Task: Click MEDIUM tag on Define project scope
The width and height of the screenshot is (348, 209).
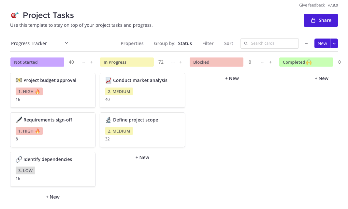Action: click(x=119, y=131)
